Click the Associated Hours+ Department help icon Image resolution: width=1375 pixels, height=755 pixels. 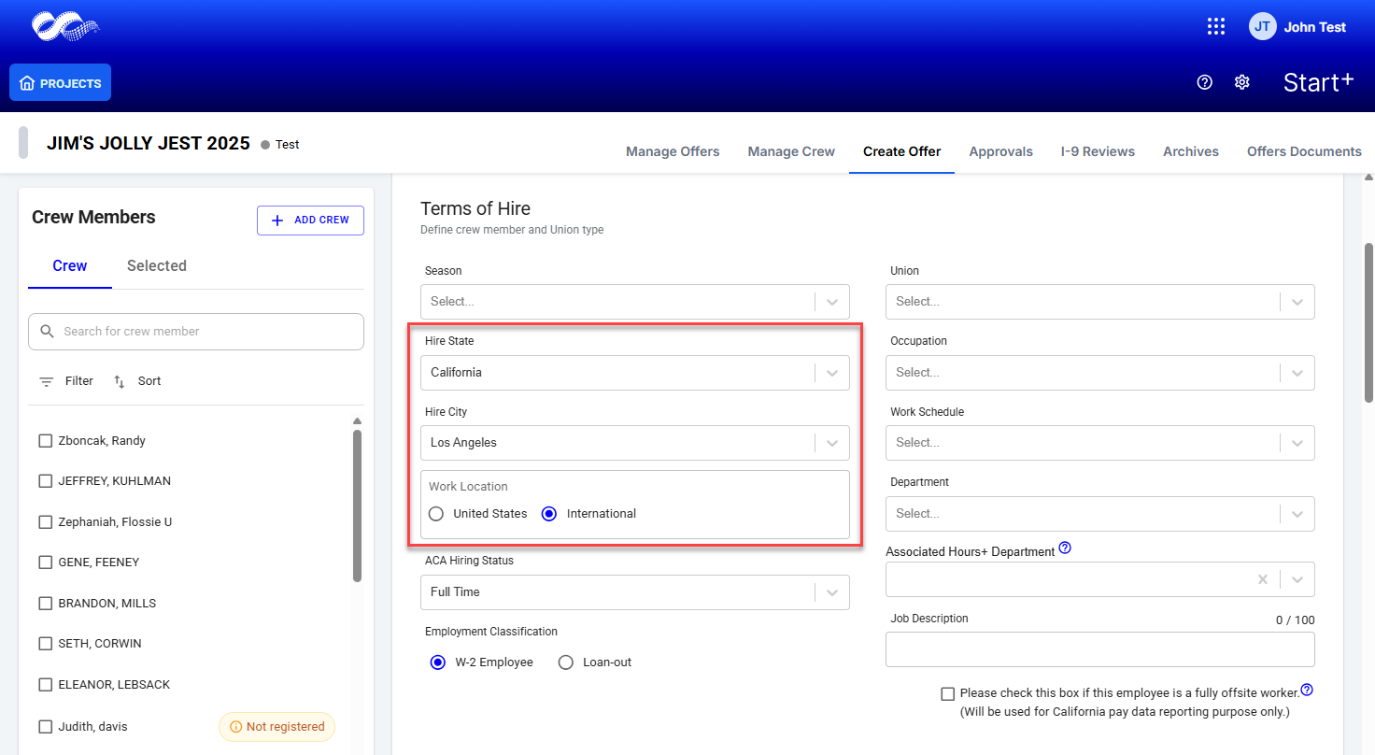[x=1065, y=548]
